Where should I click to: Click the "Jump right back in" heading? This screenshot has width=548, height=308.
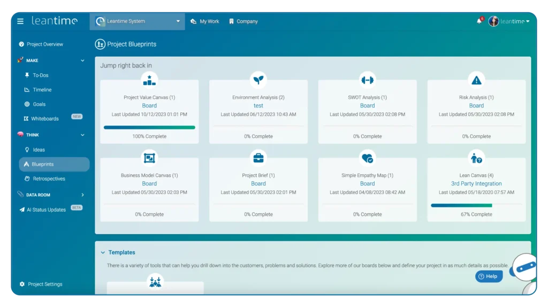(126, 65)
